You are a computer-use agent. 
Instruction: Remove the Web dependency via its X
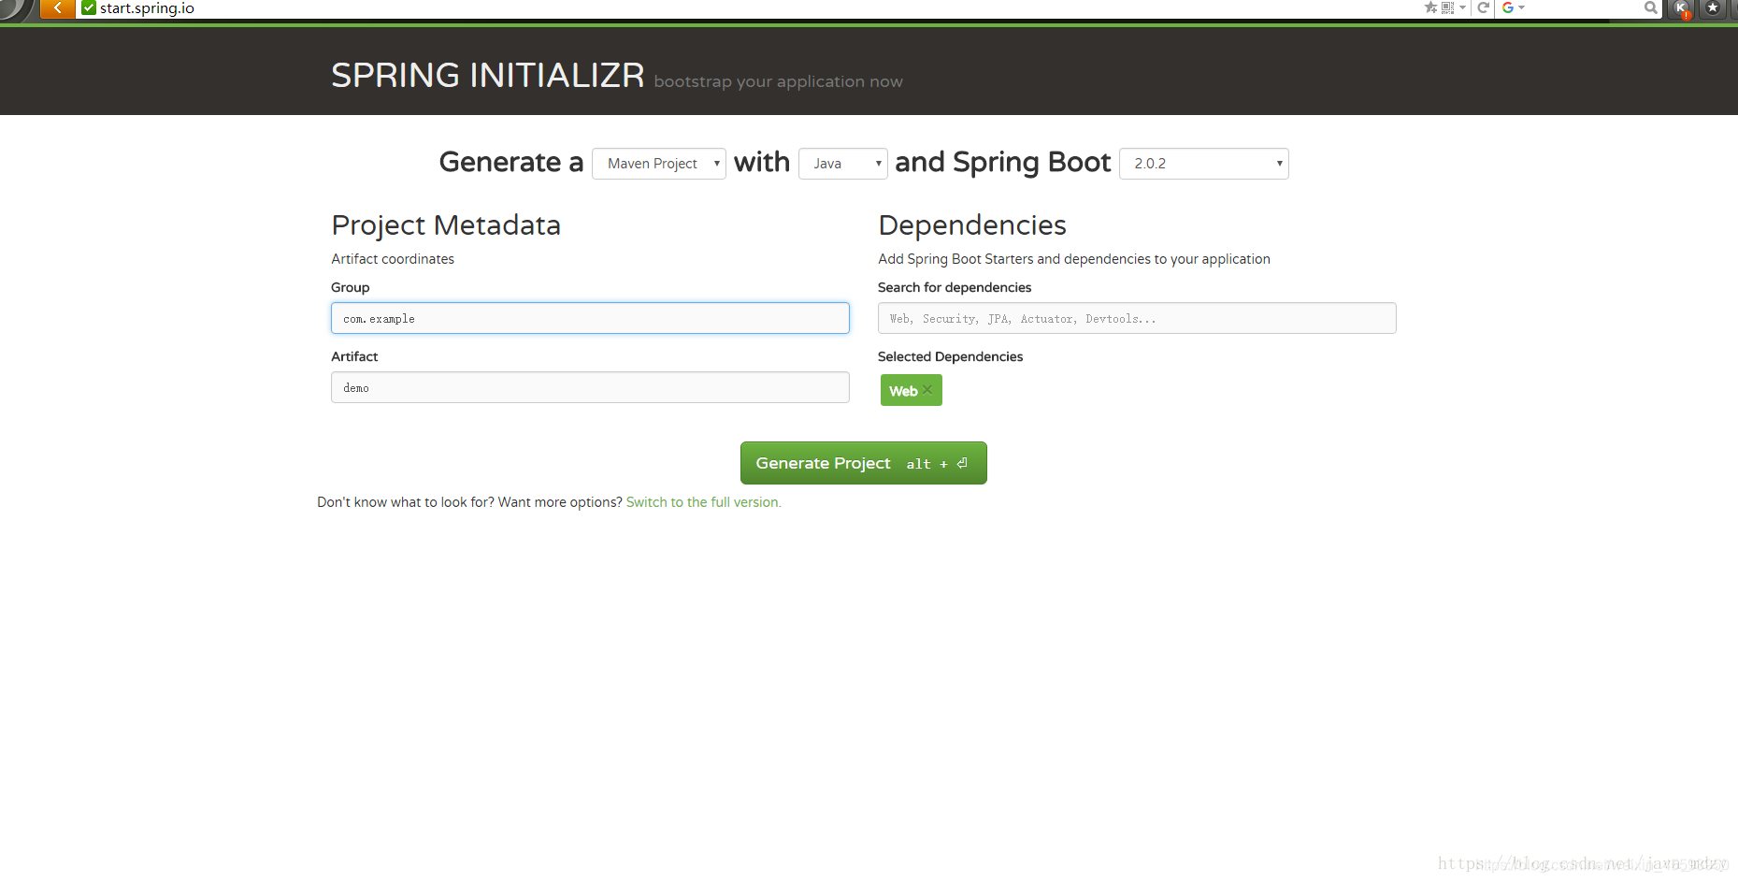[927, 390]
